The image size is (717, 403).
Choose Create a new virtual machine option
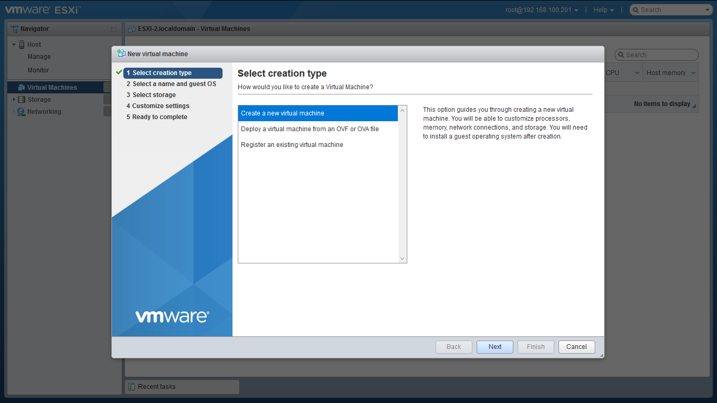(282, 113)
